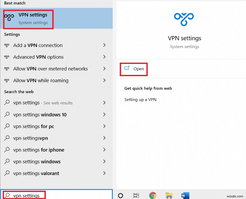
Task: Open File Explorer from the taskbar
Action: pyautogui.click(x=169, y=195)
